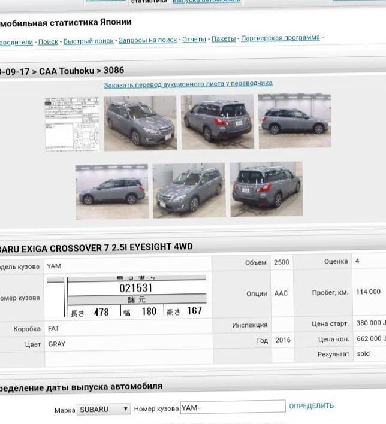Open rear-left view car photo in top row
This screenshot has height=424, width=386.
coord(218,122)
